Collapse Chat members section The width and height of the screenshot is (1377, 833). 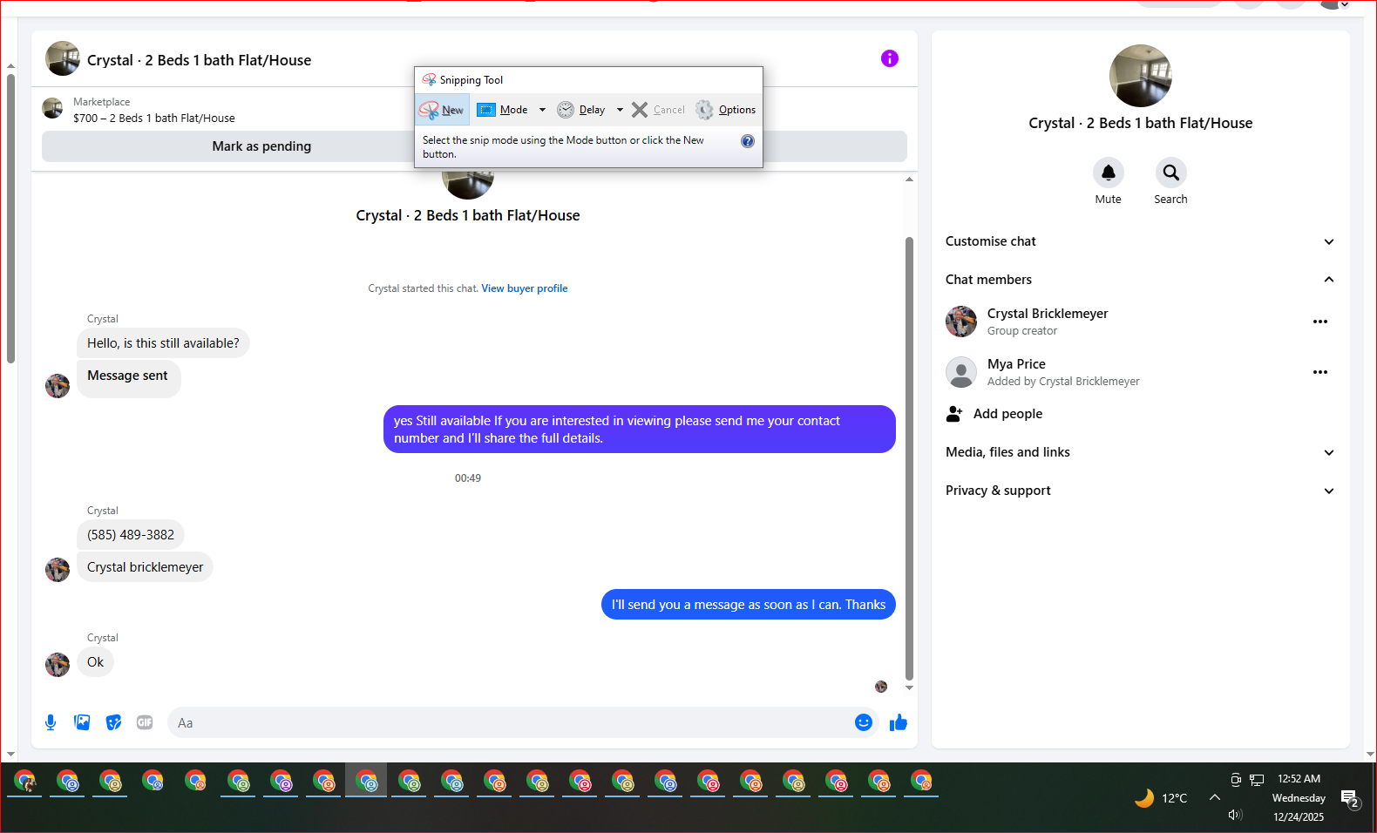[1140, 280]
